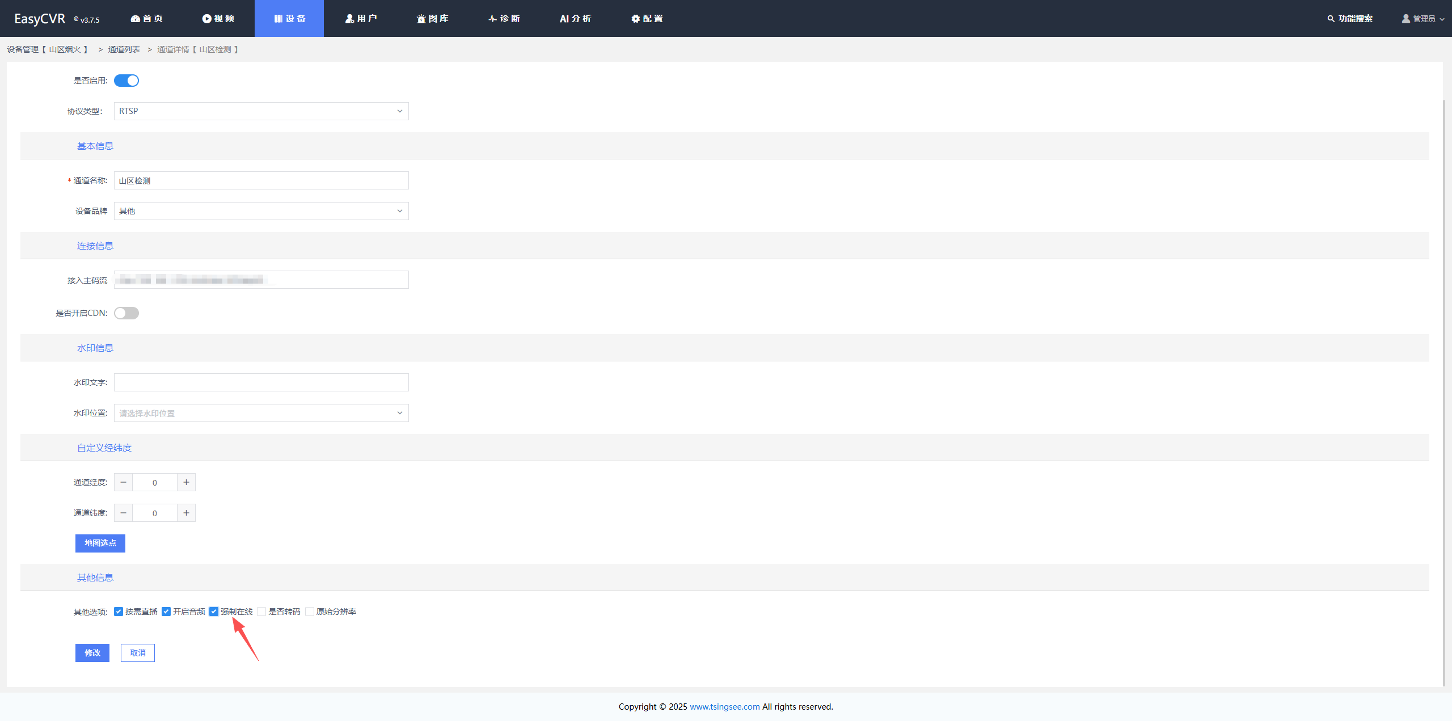Open the 配置 gear settings icon

(635, 19)
